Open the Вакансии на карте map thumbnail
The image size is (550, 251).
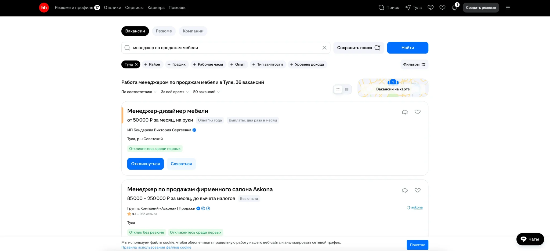pos(393,88)
